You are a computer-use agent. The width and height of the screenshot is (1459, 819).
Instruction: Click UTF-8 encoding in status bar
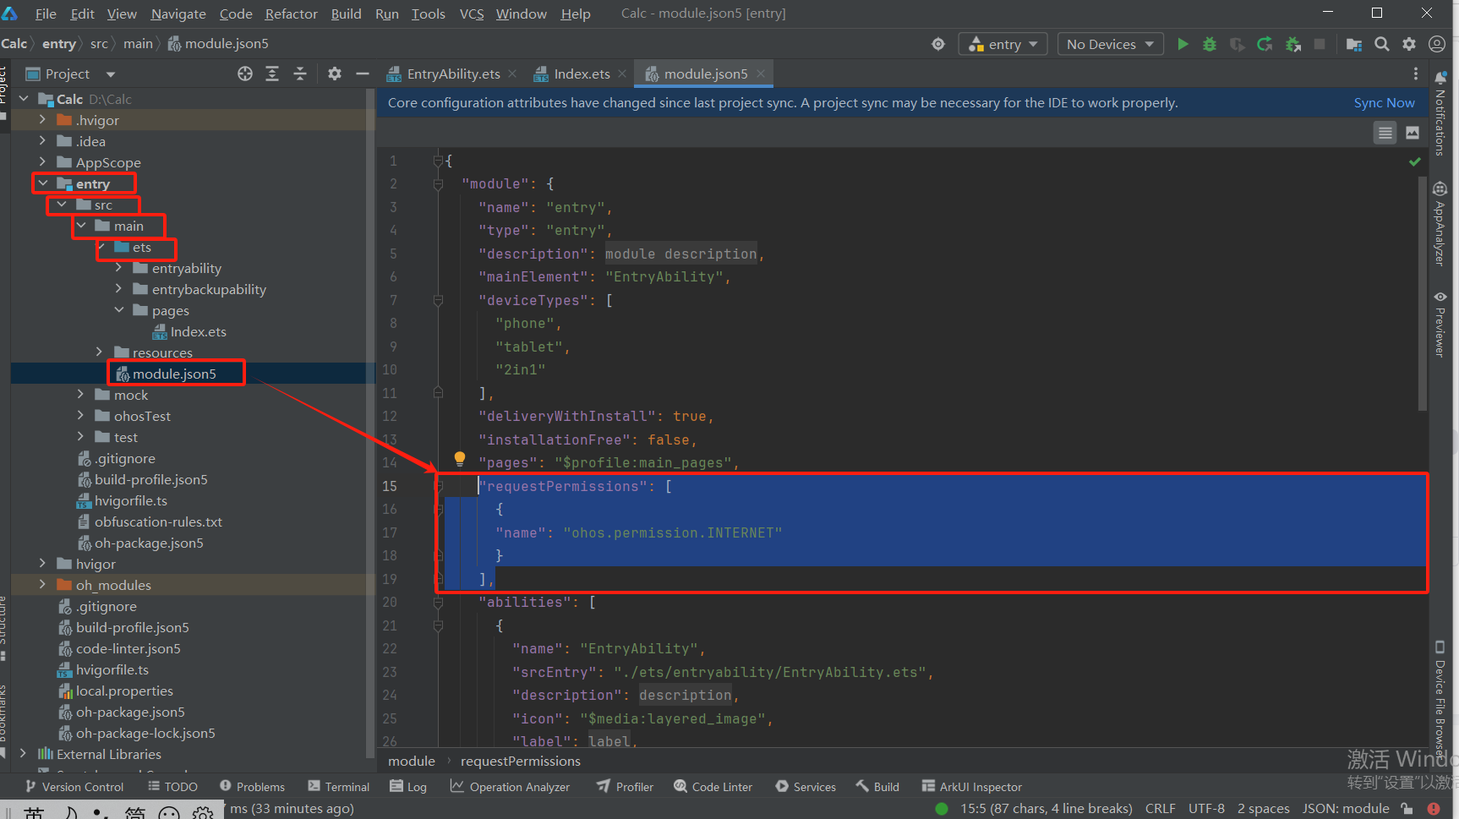tap(1206, 808)
